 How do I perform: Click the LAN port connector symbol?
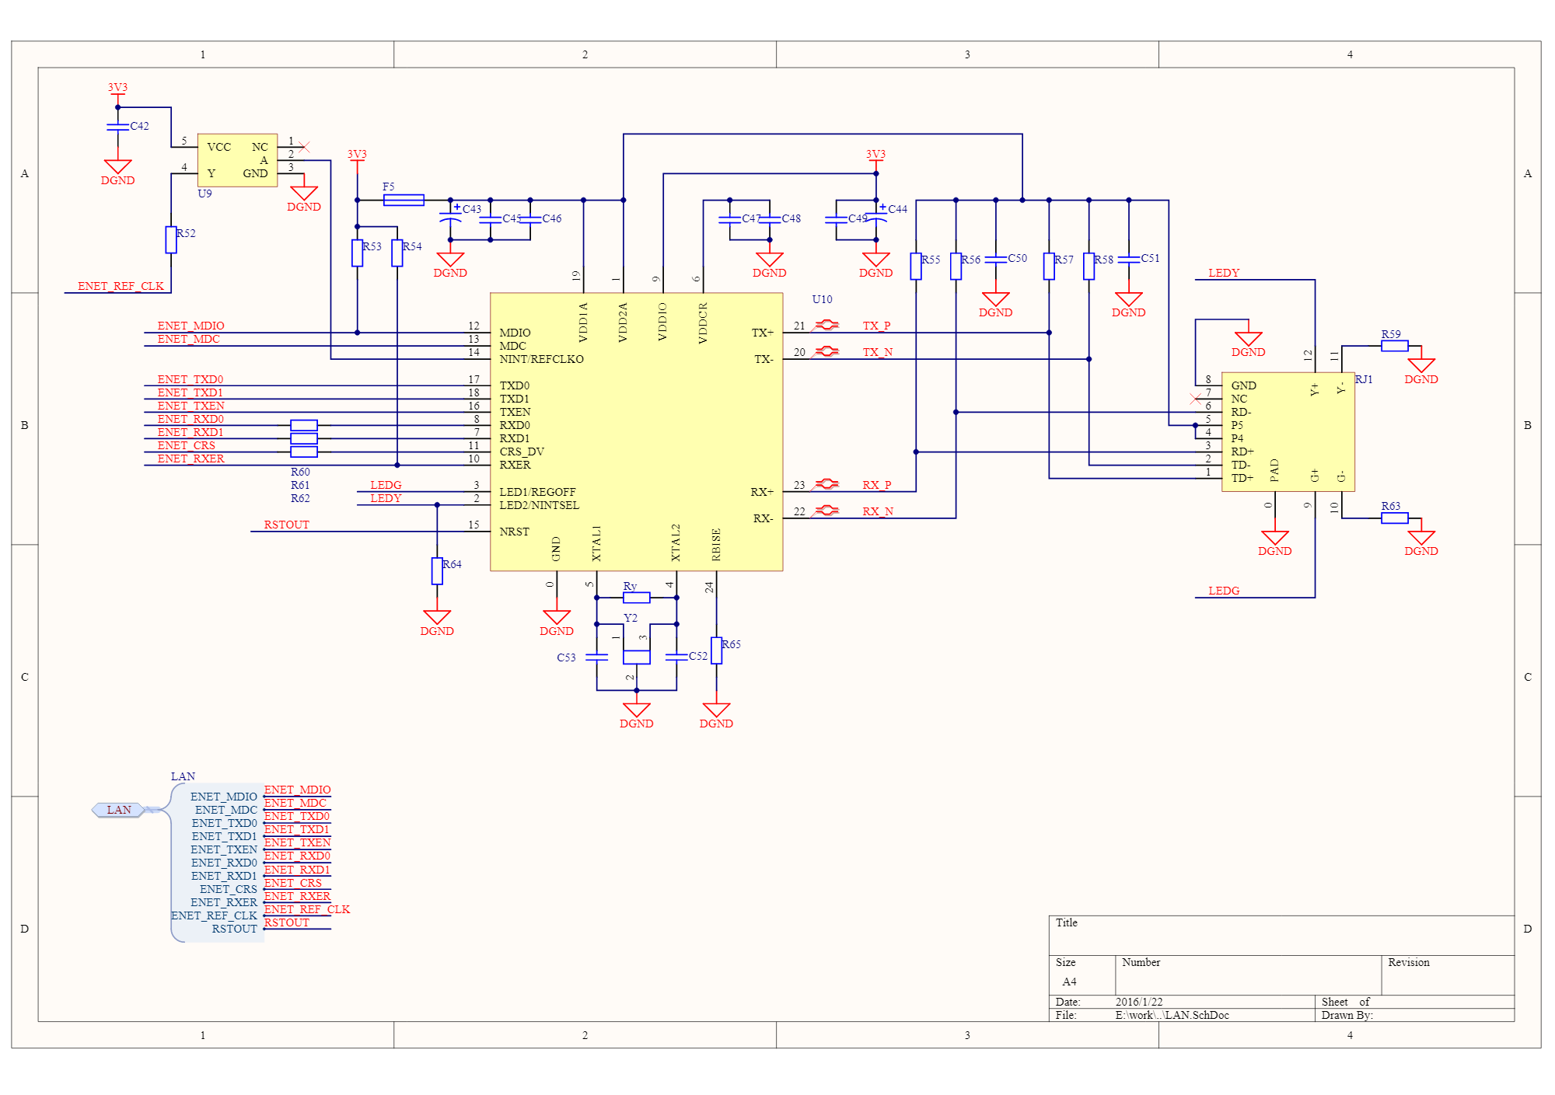coord(118,810)
